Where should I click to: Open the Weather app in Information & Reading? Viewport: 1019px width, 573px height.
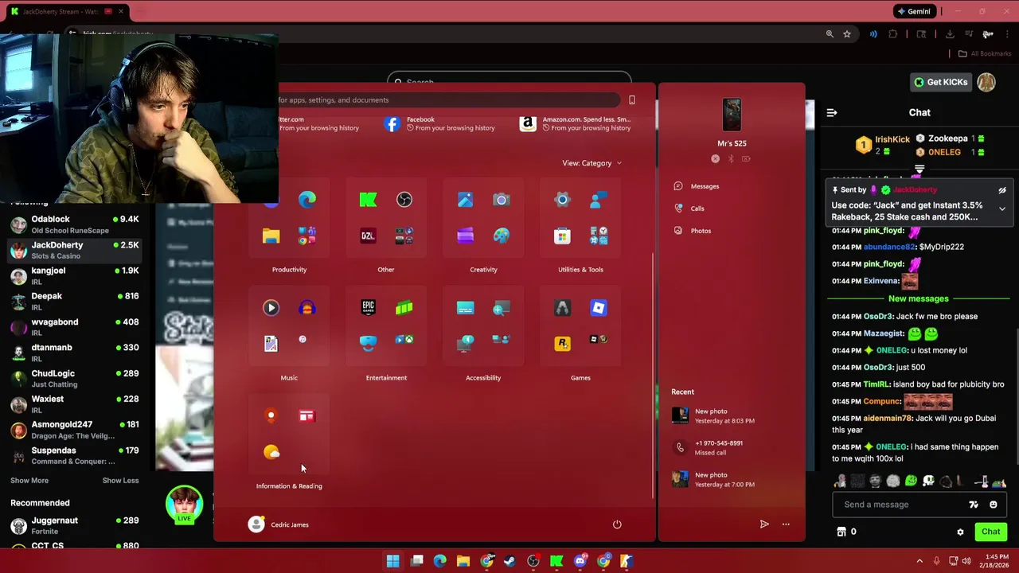click(271, 452)
